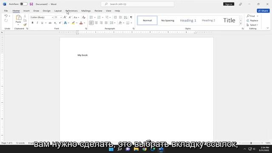
Task: Apply yellow text highlight color
Action: [x=74, y=23]
